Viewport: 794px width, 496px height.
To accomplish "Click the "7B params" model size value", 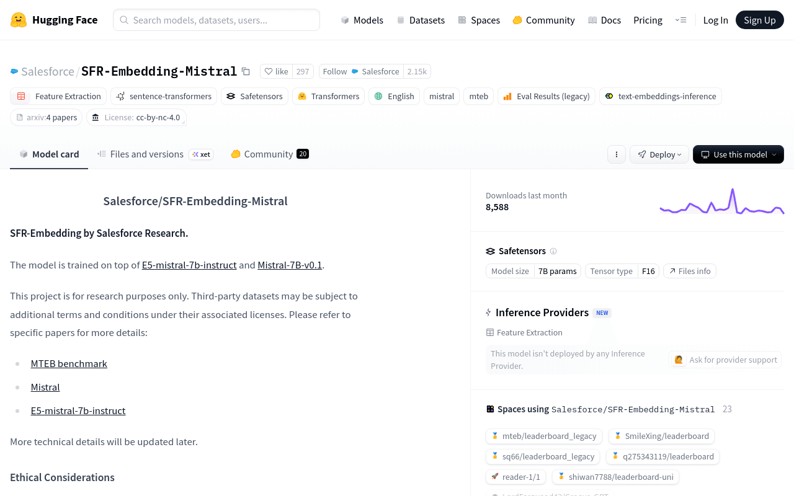I will [x=558, y=271].
